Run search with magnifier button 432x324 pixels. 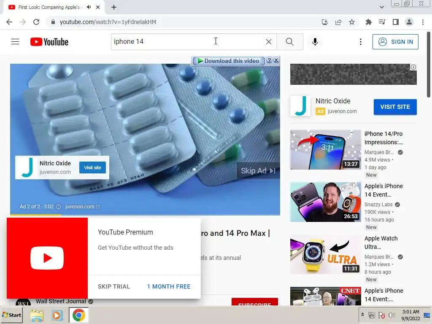[x=289, y=42]
